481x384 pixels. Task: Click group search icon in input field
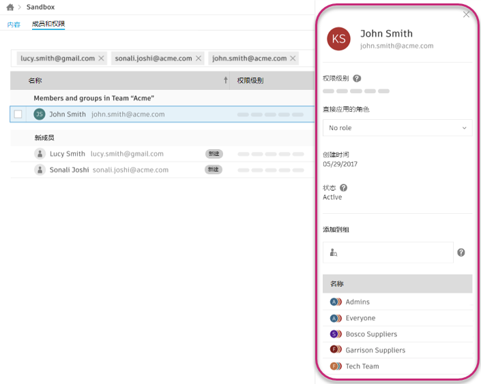[x=334, y=253]
